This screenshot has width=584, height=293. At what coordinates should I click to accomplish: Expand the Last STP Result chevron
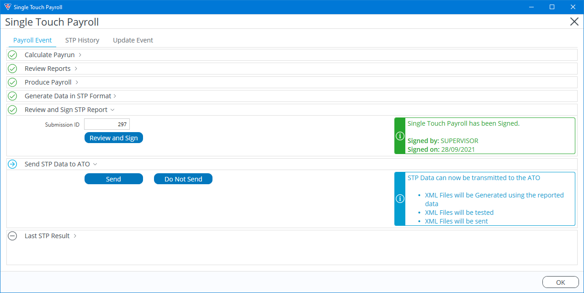[x=75, y=236]
